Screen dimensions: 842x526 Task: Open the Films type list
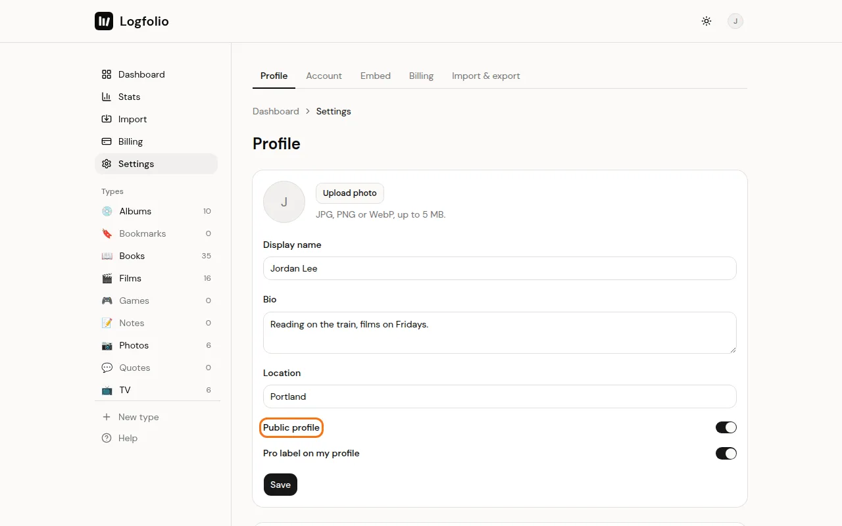click(x=156, y=278)
